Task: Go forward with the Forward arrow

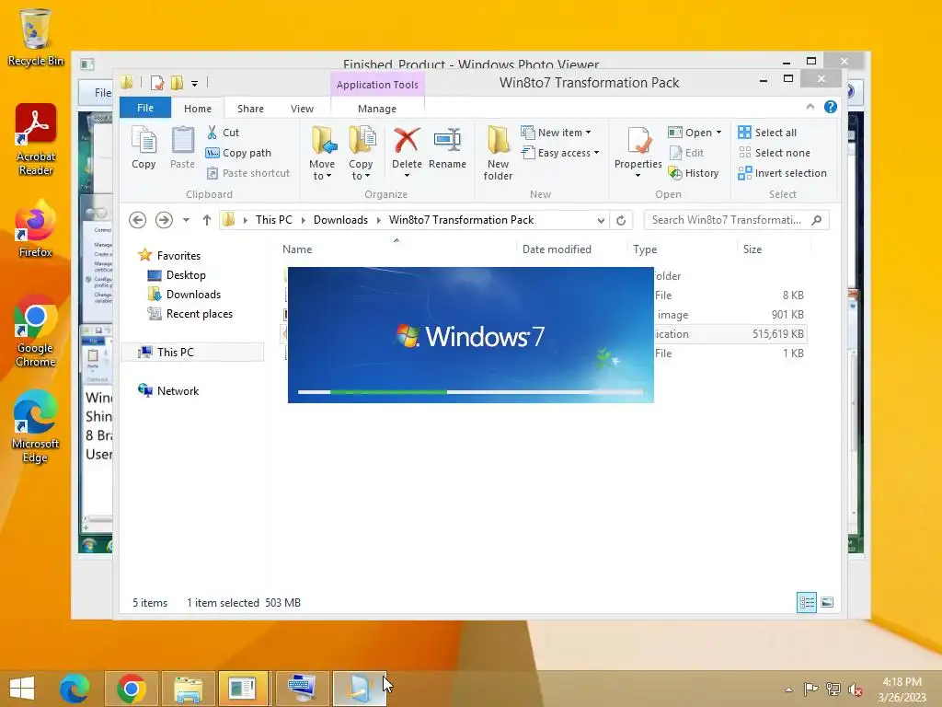Action: [164, 220]
